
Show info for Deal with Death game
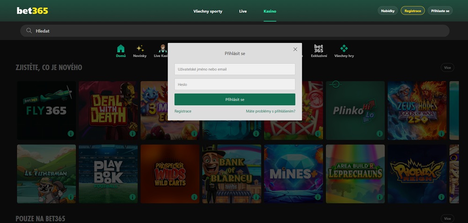[132, 134]
